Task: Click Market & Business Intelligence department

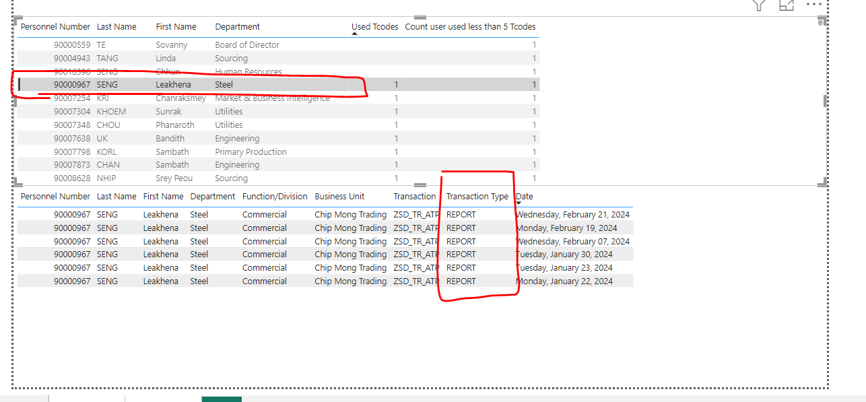Action: (273, 98)
